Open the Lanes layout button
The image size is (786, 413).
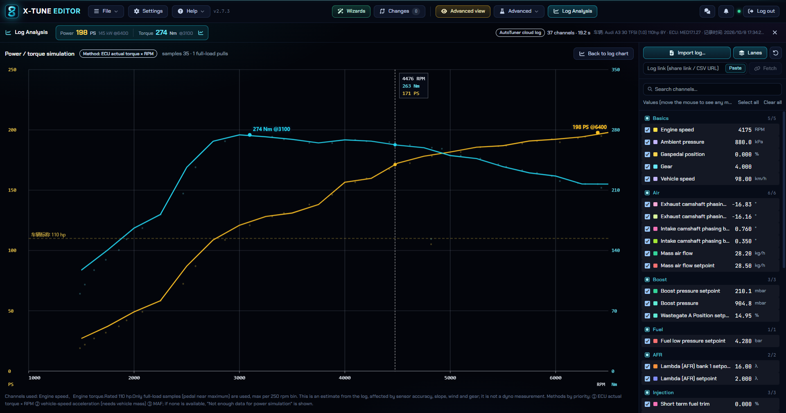(x=750, y=53)
